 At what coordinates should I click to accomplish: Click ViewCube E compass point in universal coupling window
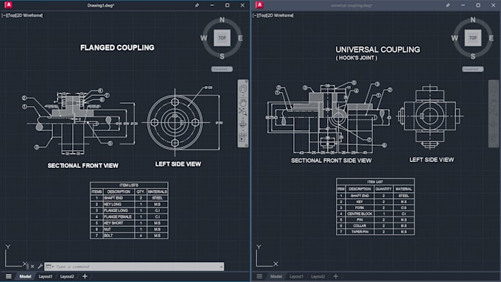pos(491,38)
